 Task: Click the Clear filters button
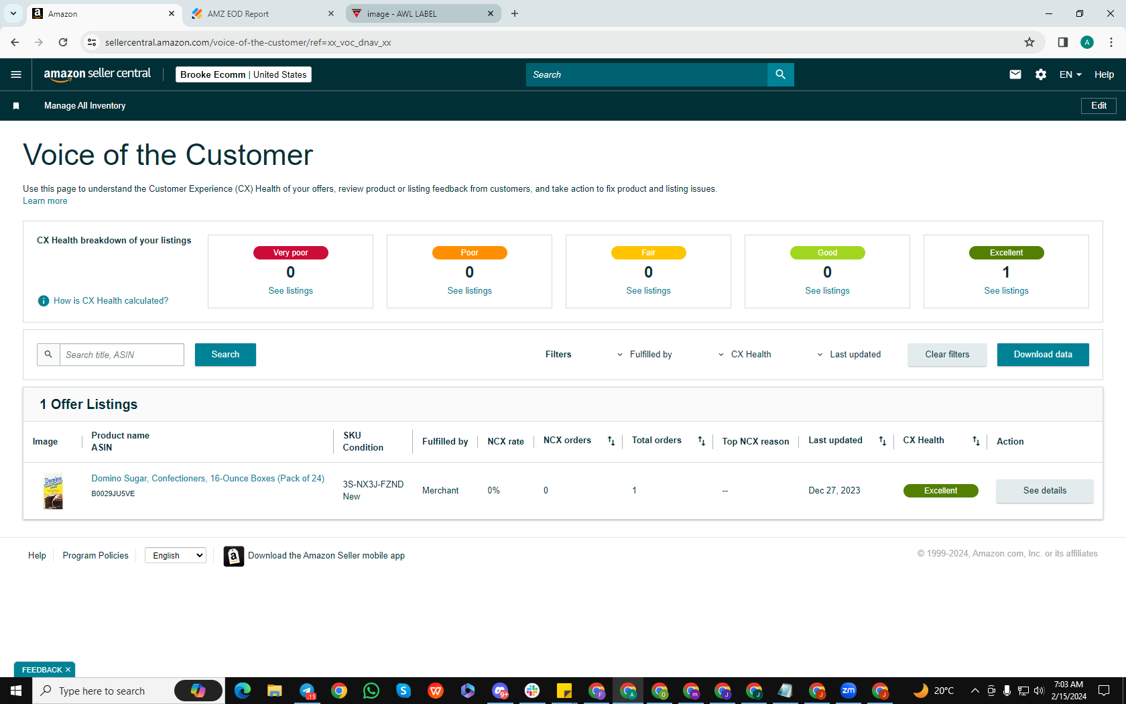[x=947, y=355]
